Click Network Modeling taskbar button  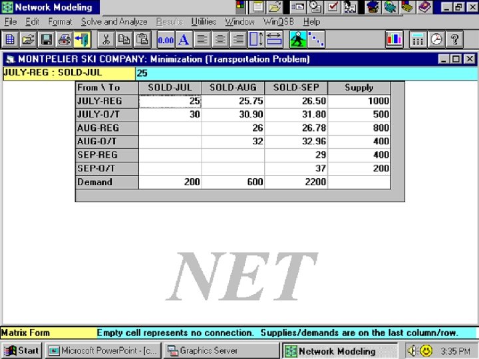(x=340, y=350)
